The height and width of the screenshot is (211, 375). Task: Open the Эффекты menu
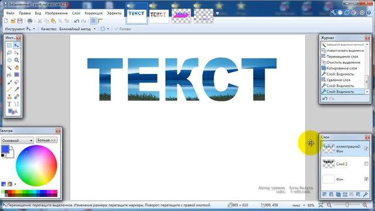click(114, 13)
